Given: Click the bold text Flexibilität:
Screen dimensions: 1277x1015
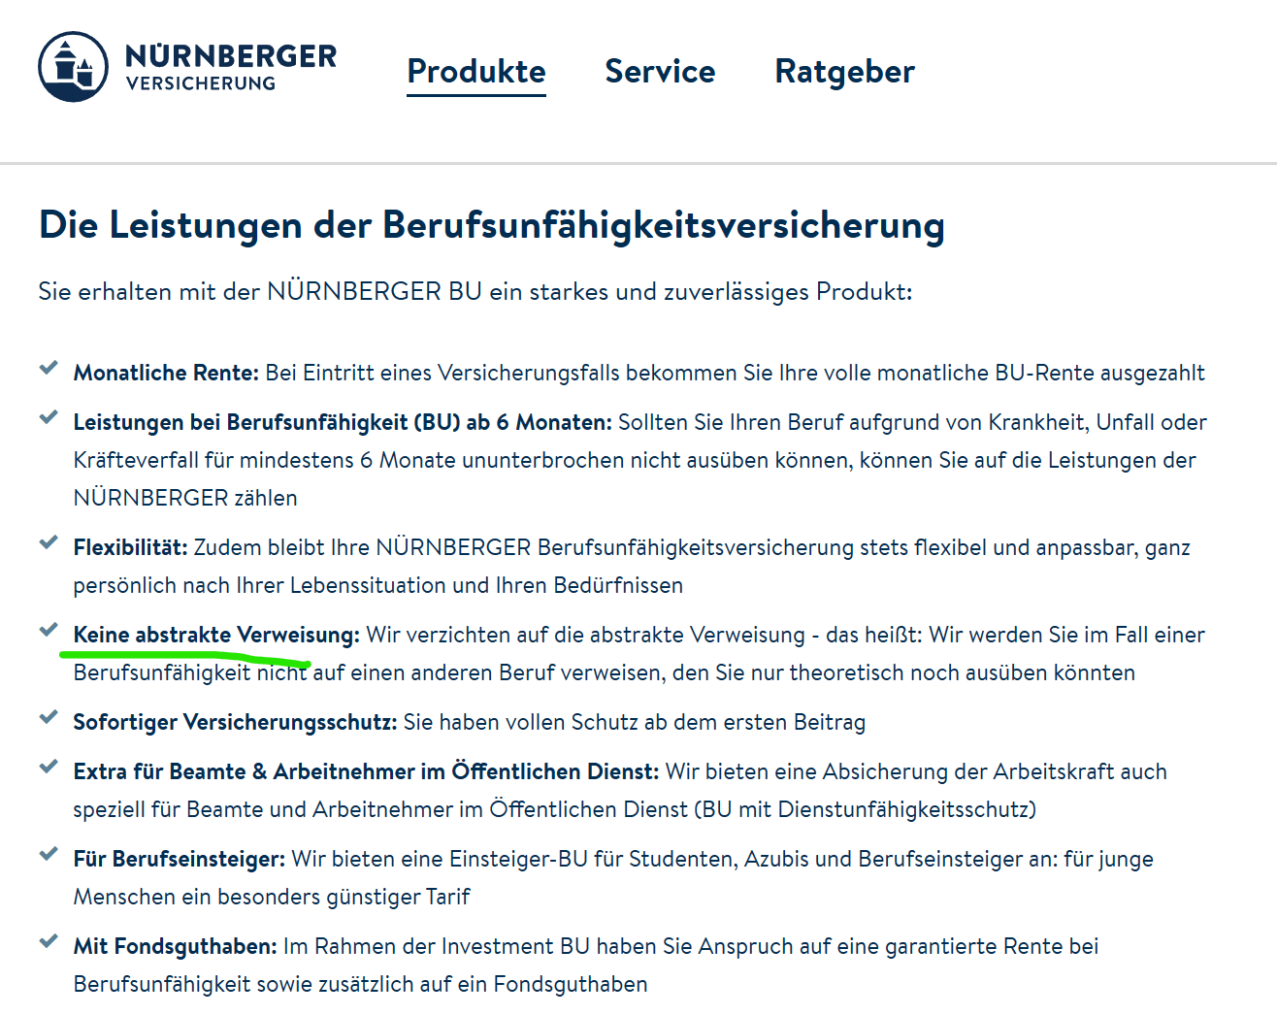Looking at the screenshot, I should 131,547.
